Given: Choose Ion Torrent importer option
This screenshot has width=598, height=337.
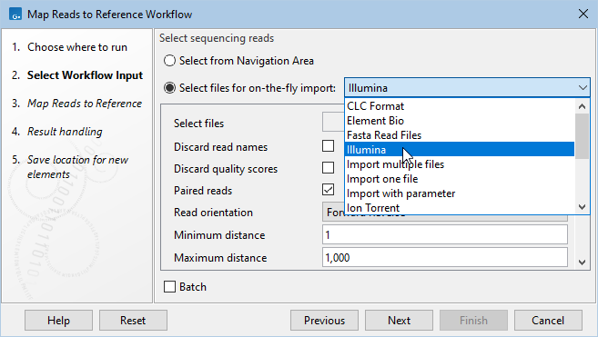Looking at the screenshot, I should click(460, 207).
